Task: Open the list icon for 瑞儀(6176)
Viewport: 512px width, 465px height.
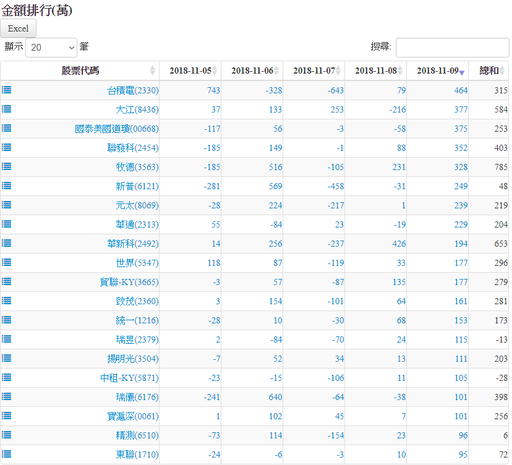Action: [7, 396]
